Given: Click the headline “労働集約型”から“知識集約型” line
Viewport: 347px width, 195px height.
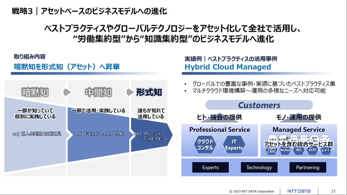Looking at the screenshot, I should pos(174,39).
